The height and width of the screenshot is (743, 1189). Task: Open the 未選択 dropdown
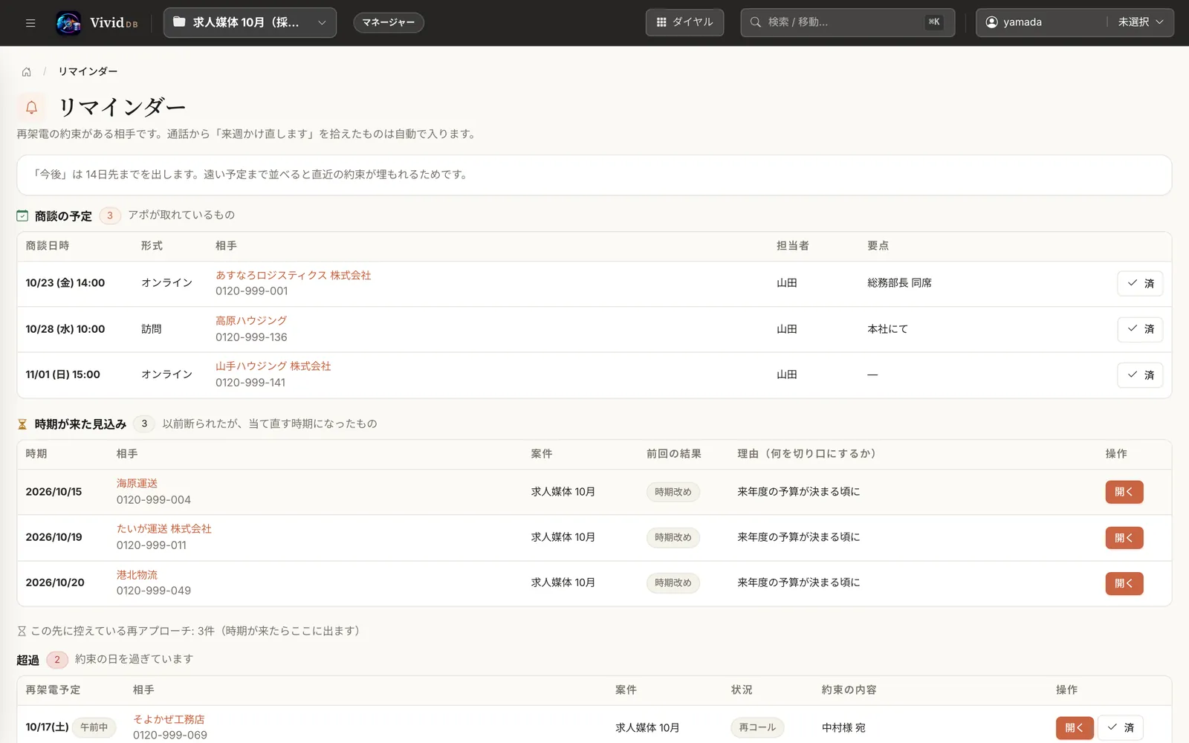click(1141, 22)
